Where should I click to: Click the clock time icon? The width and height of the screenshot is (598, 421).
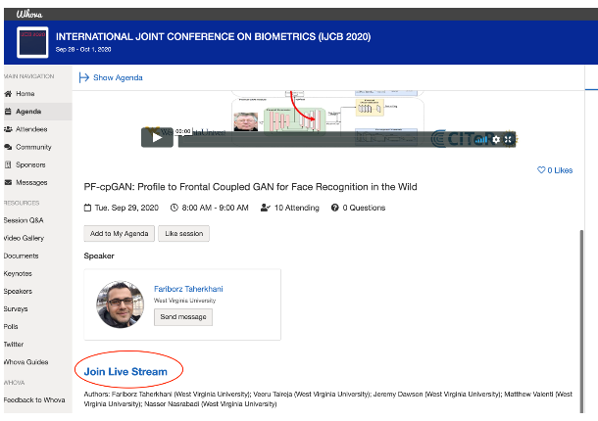(174, 208)
